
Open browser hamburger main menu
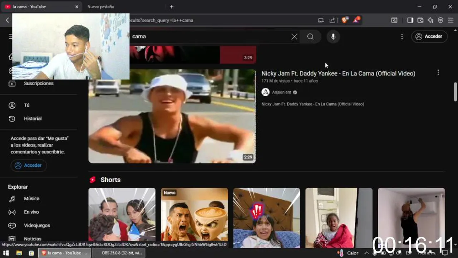(x=450, y=20)
